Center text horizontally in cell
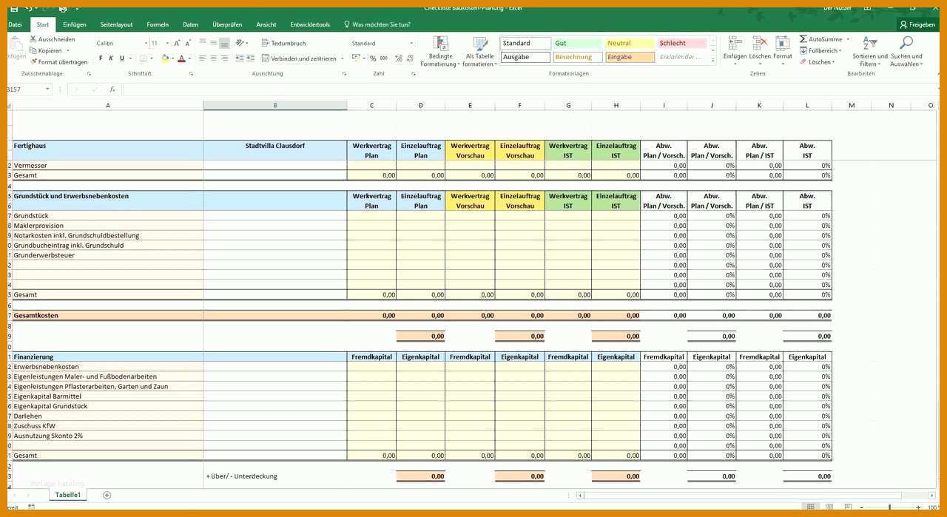The width and height of the screenshot is (947, 517). click(213, 58)
